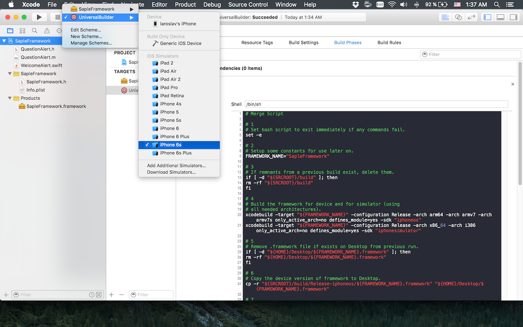Open Dropbox in the menu bar
523x327 pixels.
point(355,4)
